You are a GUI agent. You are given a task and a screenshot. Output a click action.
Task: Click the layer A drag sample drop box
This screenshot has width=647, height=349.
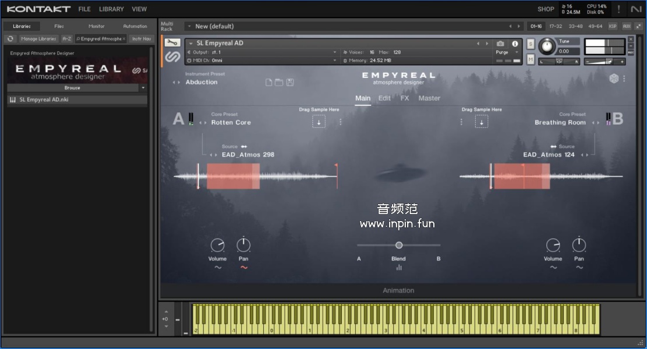click(x=319, y=122)
